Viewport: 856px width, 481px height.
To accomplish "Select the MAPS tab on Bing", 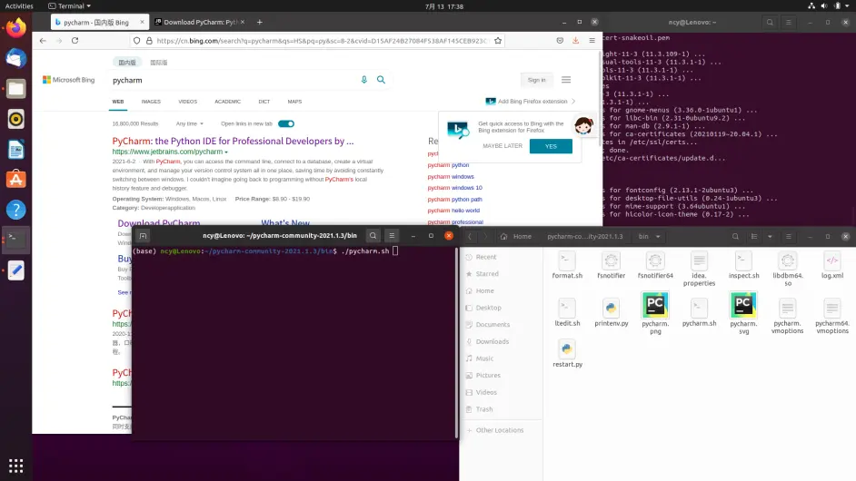I will click(x=294, y=102).
